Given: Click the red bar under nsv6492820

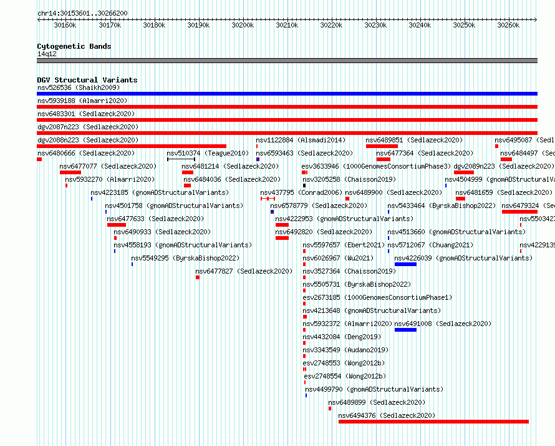Looking at the screenshot, I should click(x=282, y=238).
